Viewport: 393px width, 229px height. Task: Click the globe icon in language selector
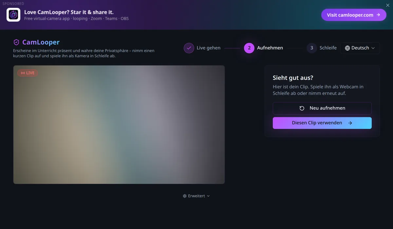(347, 48)
